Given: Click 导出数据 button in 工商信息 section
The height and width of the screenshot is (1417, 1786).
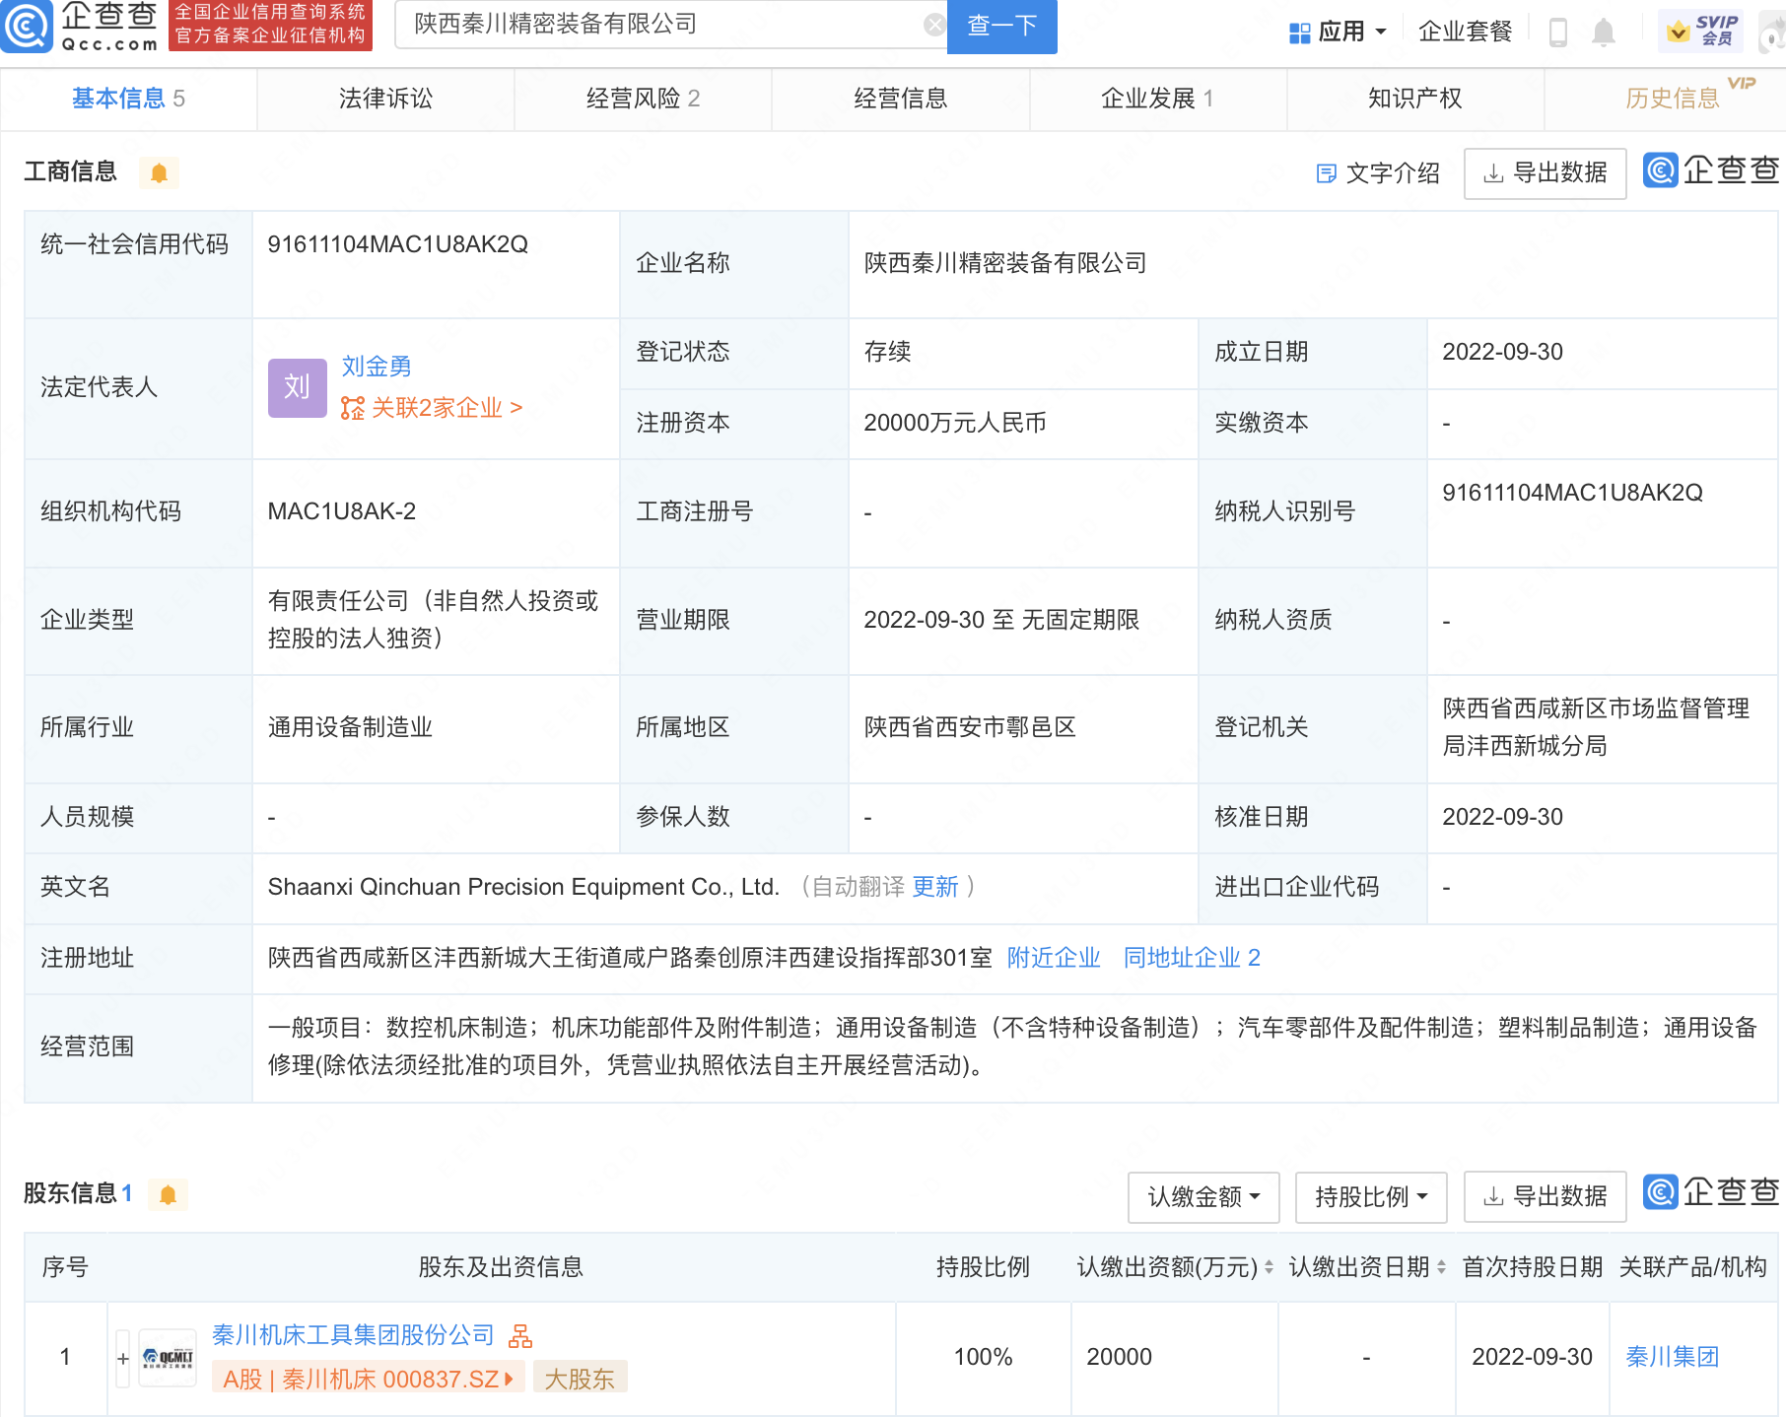Looking at the screenshot, I should pos(1545,173).
